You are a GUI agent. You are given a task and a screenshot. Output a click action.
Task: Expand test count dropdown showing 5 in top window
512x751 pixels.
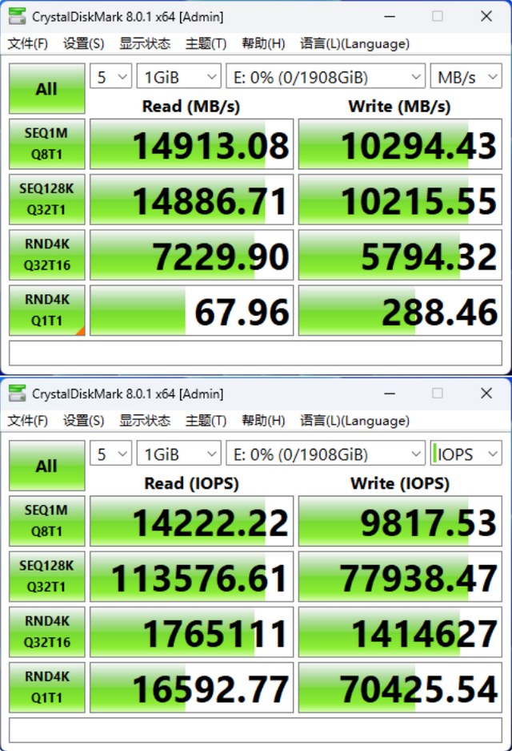[x=111, y=77]
